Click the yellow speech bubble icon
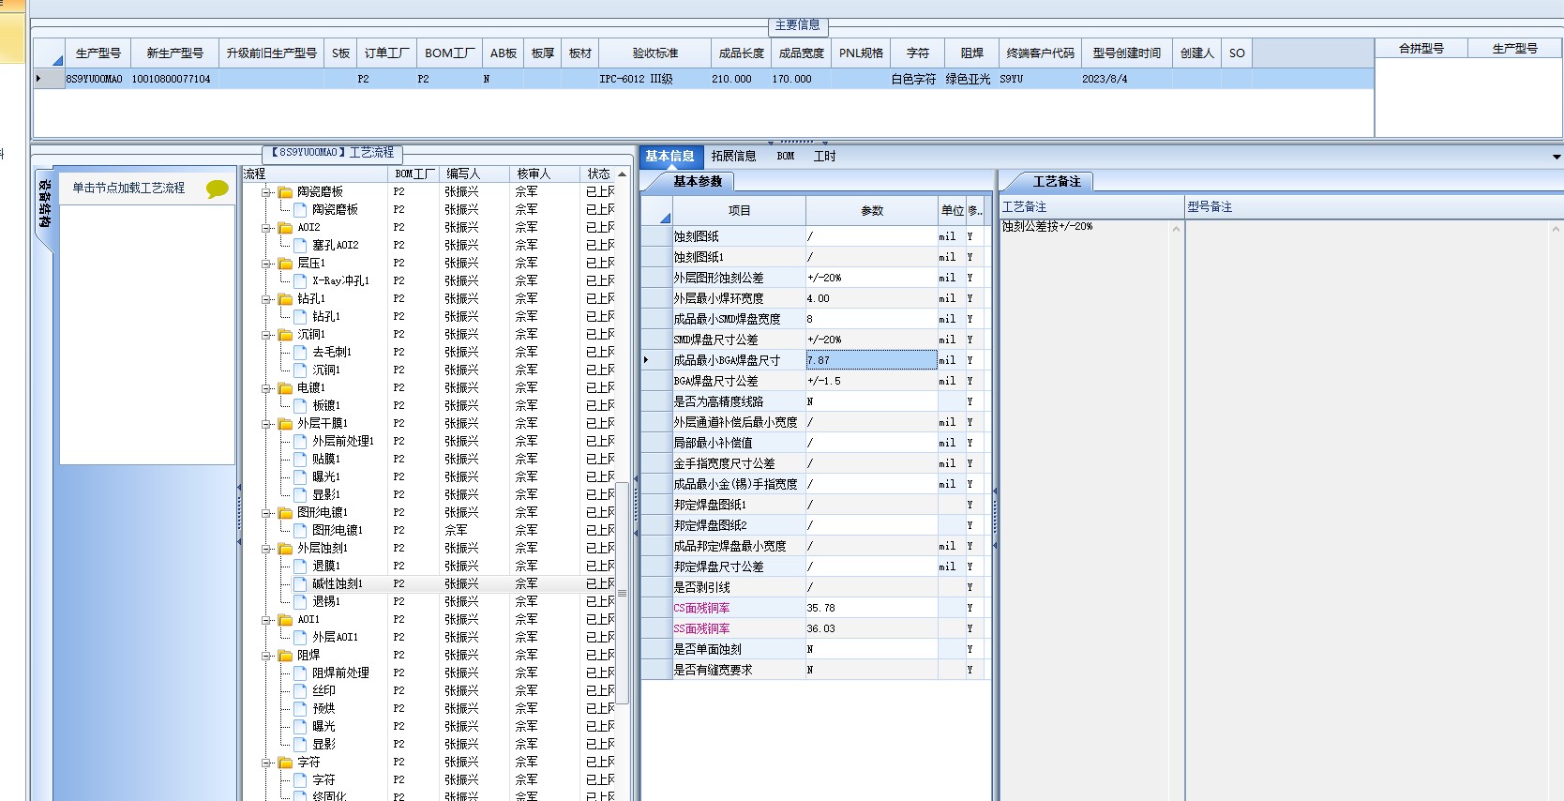Viewport: 1564px width, 801px height. tap(218, 189)
